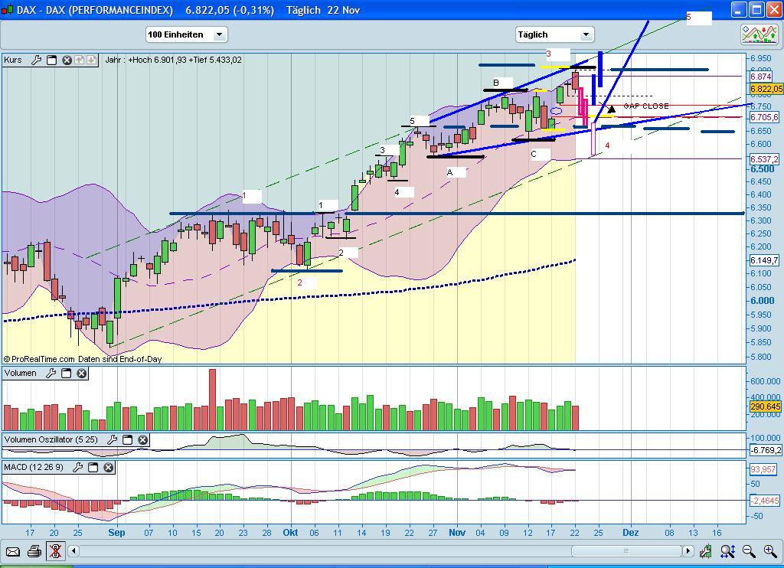The width and height of the screenshot is (784, 568).
Task: Print the chart with printer icon
Action: 34,551
